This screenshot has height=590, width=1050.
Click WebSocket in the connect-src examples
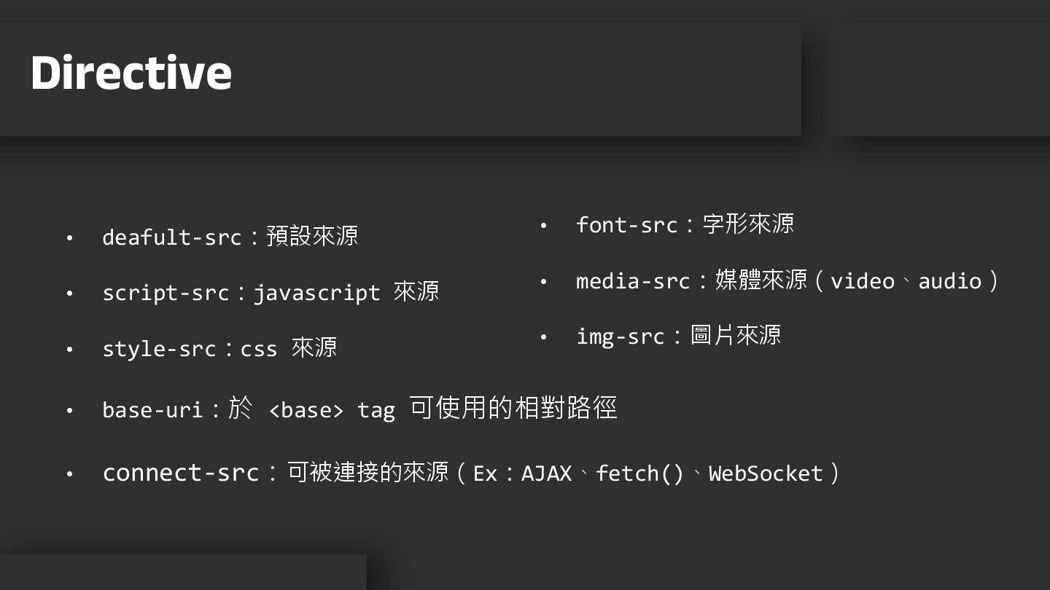click(766, 474)
